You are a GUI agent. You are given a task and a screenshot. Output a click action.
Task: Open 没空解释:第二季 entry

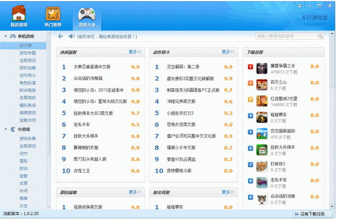tap(183, 66)
